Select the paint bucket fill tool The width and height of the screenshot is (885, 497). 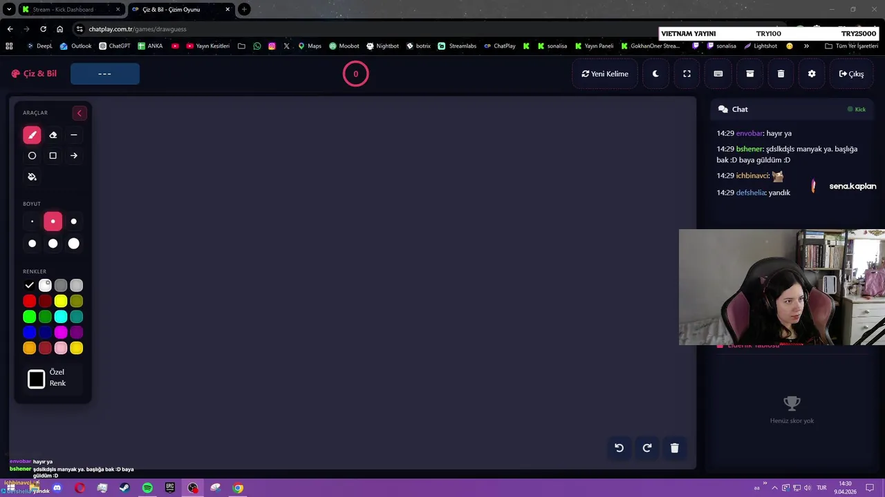click(32, 177)
